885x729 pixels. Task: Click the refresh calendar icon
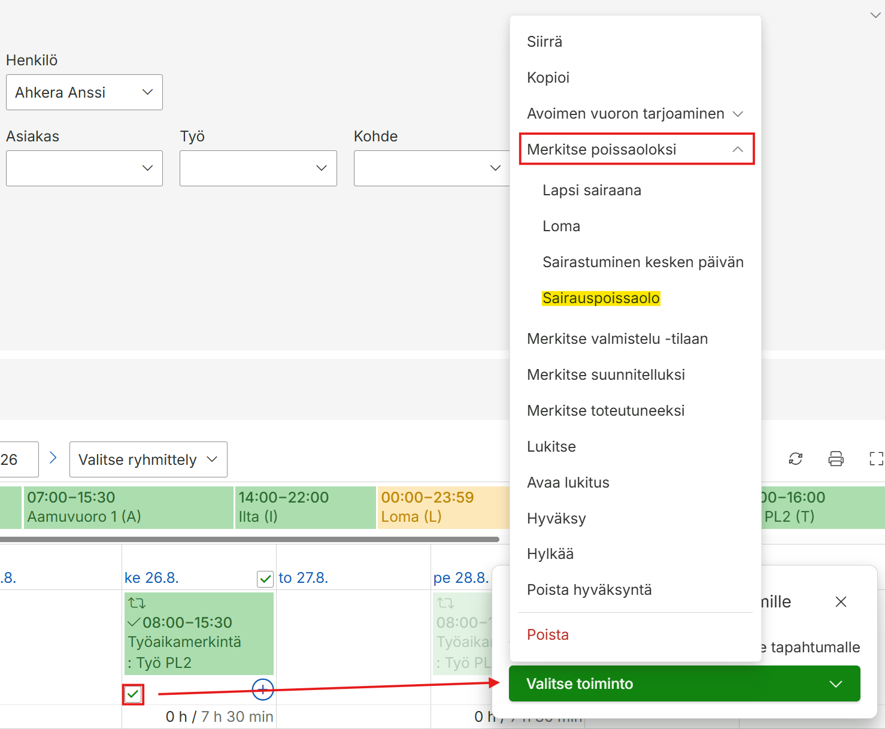(795, 459)
